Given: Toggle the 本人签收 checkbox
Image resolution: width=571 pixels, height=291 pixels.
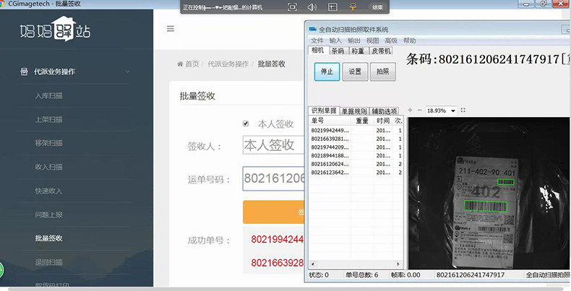Looking at the screenshot, I should [246, 123].
